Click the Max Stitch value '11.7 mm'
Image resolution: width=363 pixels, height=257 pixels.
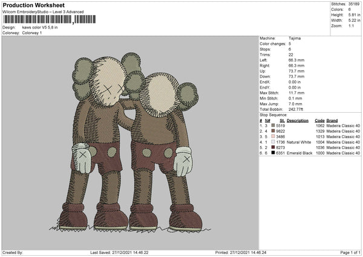pos(296,93)
